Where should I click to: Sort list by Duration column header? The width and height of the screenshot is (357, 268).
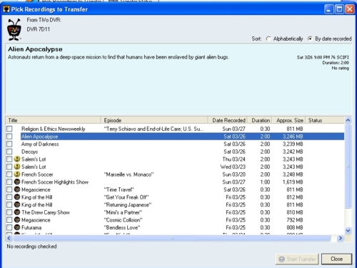click(260, 120)
